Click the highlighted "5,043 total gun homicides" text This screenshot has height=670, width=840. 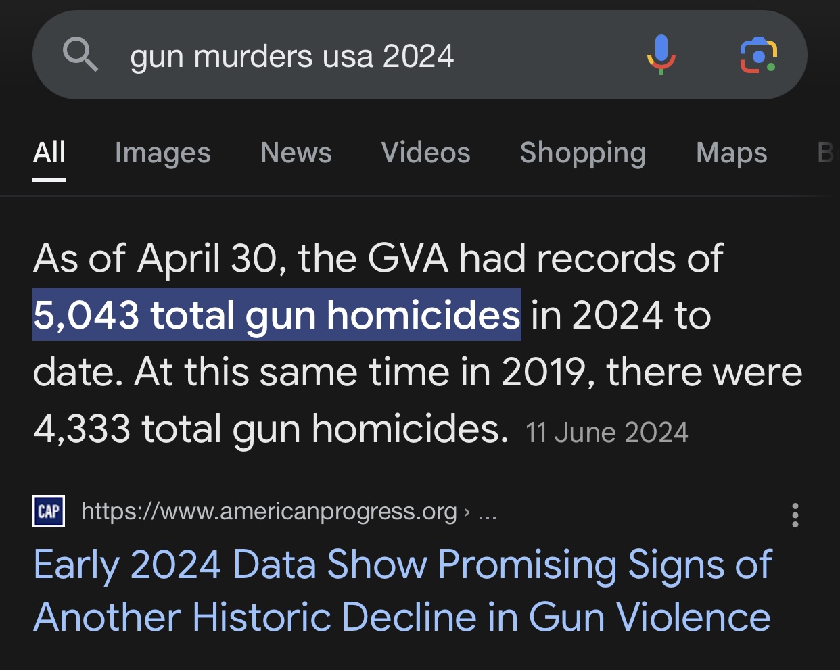click(x=277, y=315)
